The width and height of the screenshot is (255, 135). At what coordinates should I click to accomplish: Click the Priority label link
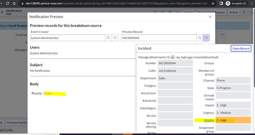209,120
